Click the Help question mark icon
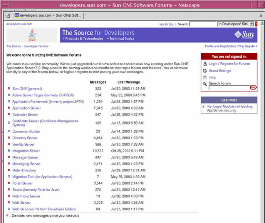This screenshot has width=265, height=223. click(205, 77)
